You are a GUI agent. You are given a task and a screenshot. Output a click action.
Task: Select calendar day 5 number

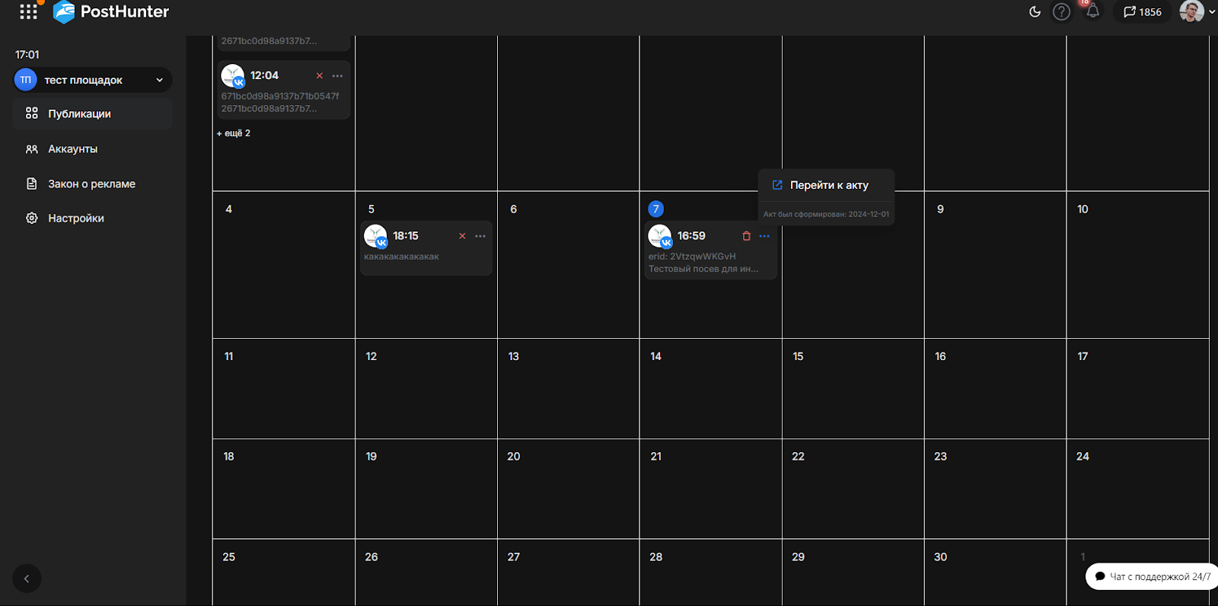click(371, 209)
